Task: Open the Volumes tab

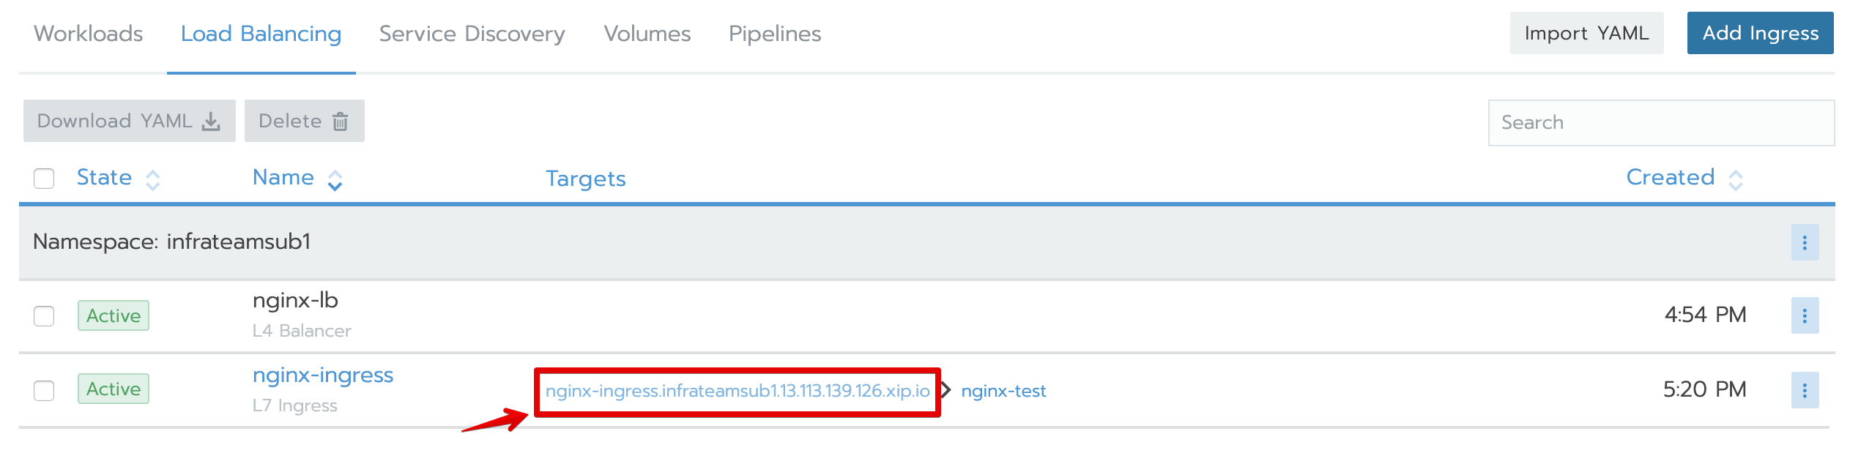Action: [647, 34]
